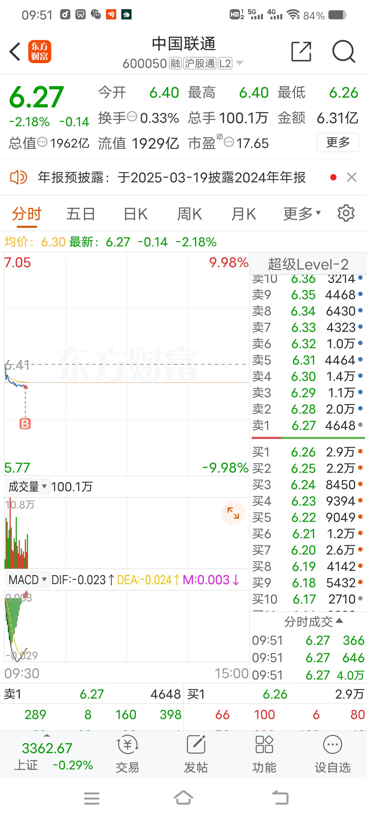Image resolution: width=367 pixels, height=820 pixels.
Task: Tap the 买1 6.26 order book row
Action: 308,452
